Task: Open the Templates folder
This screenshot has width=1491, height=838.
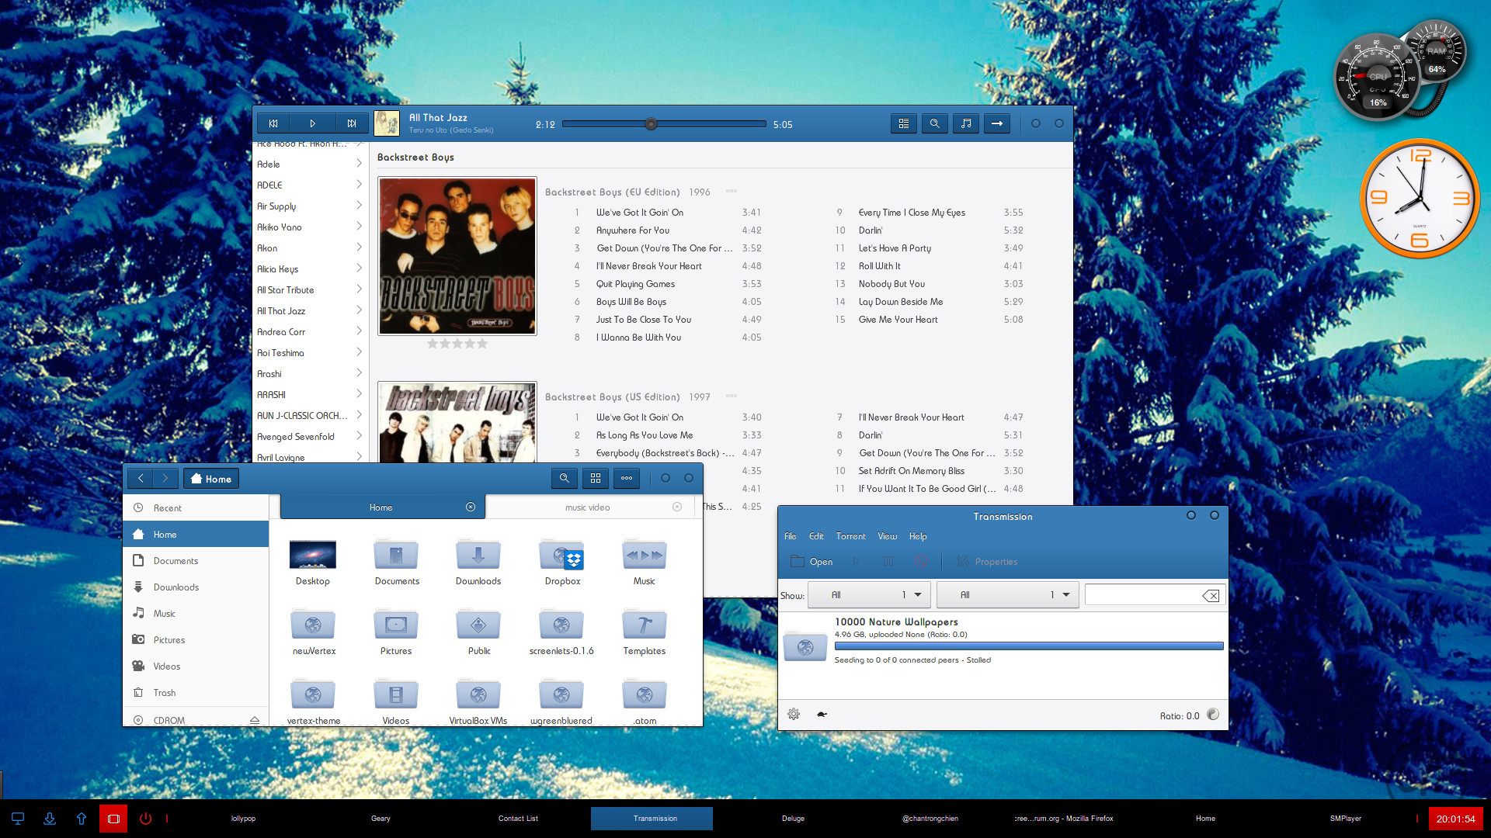Action: (x=645, y=632)
